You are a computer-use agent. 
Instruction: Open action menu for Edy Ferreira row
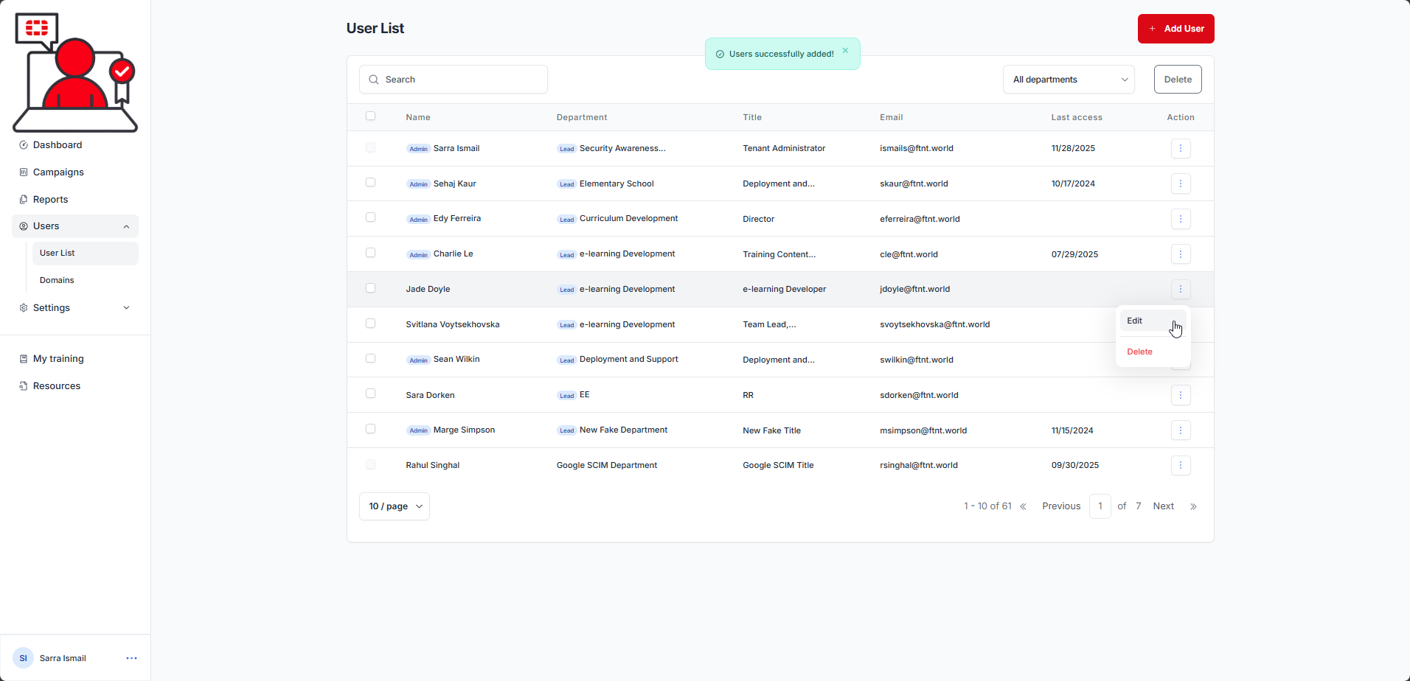(x=1180, y=219)
